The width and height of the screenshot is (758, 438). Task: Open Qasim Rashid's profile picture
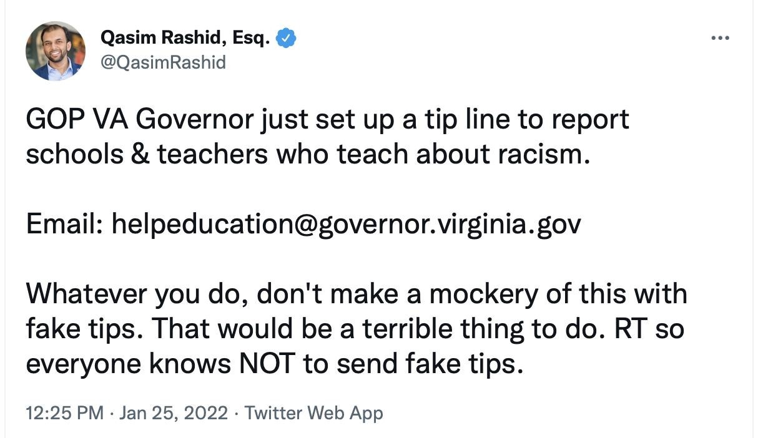(x=56, y=51)
